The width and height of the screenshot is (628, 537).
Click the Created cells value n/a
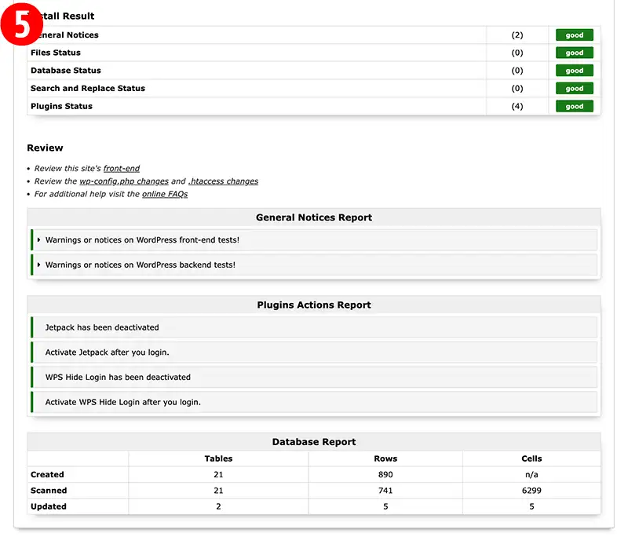[531, 474]
